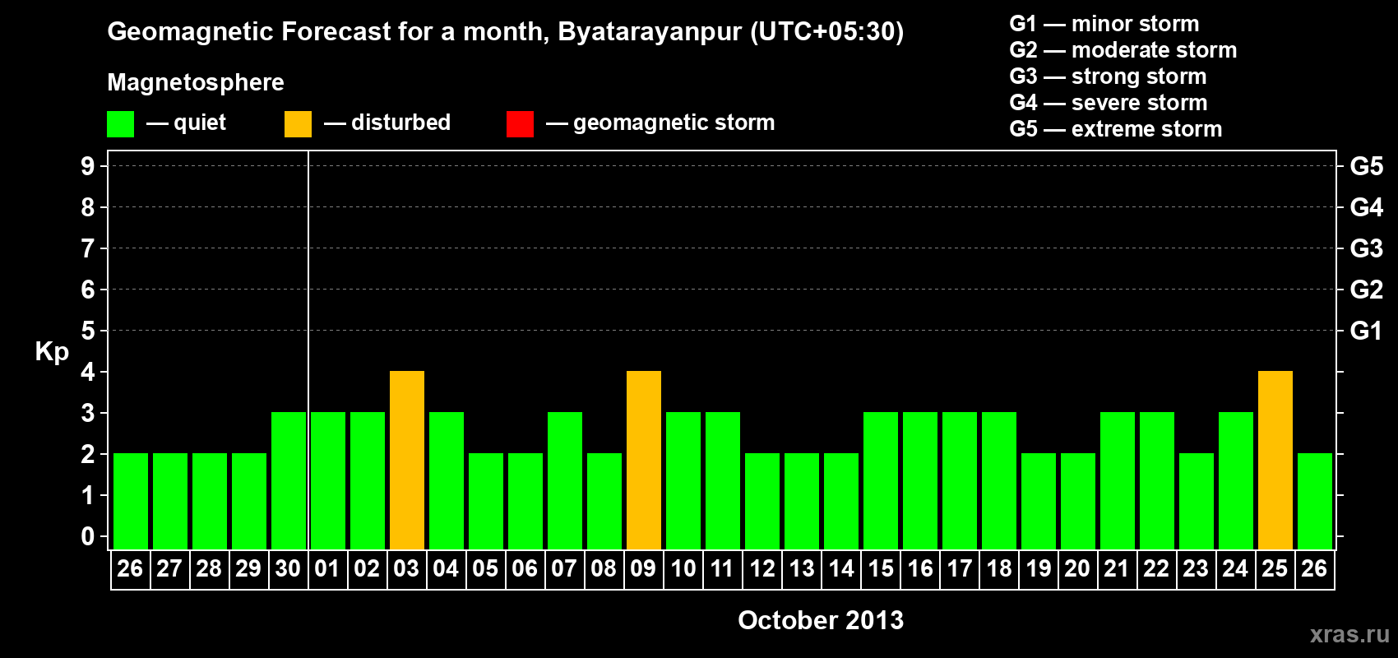This screenshot has height=658, width=1398.
Task: Click the '— disturbed' legend label
Action: (387, 123)
